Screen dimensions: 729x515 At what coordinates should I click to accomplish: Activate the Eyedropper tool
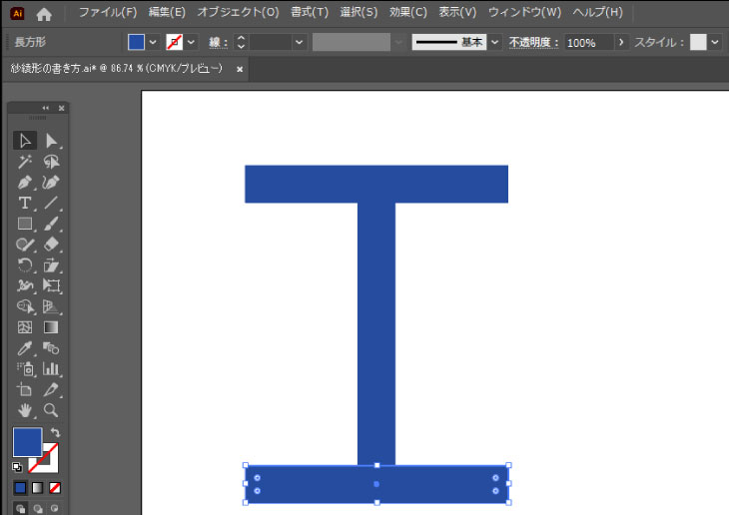26,348
